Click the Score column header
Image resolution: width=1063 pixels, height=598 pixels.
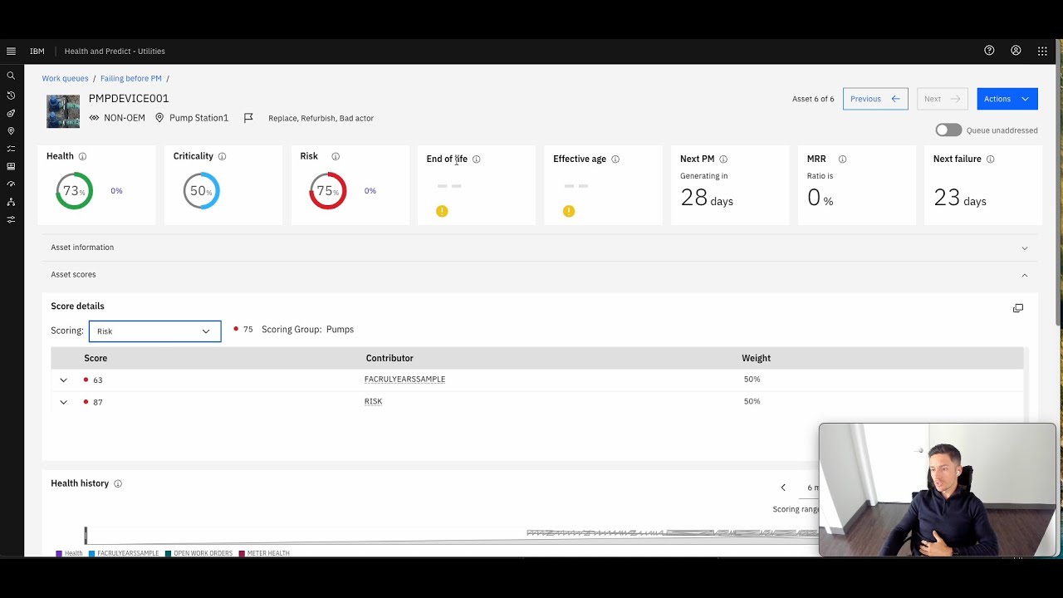[96, 358]
